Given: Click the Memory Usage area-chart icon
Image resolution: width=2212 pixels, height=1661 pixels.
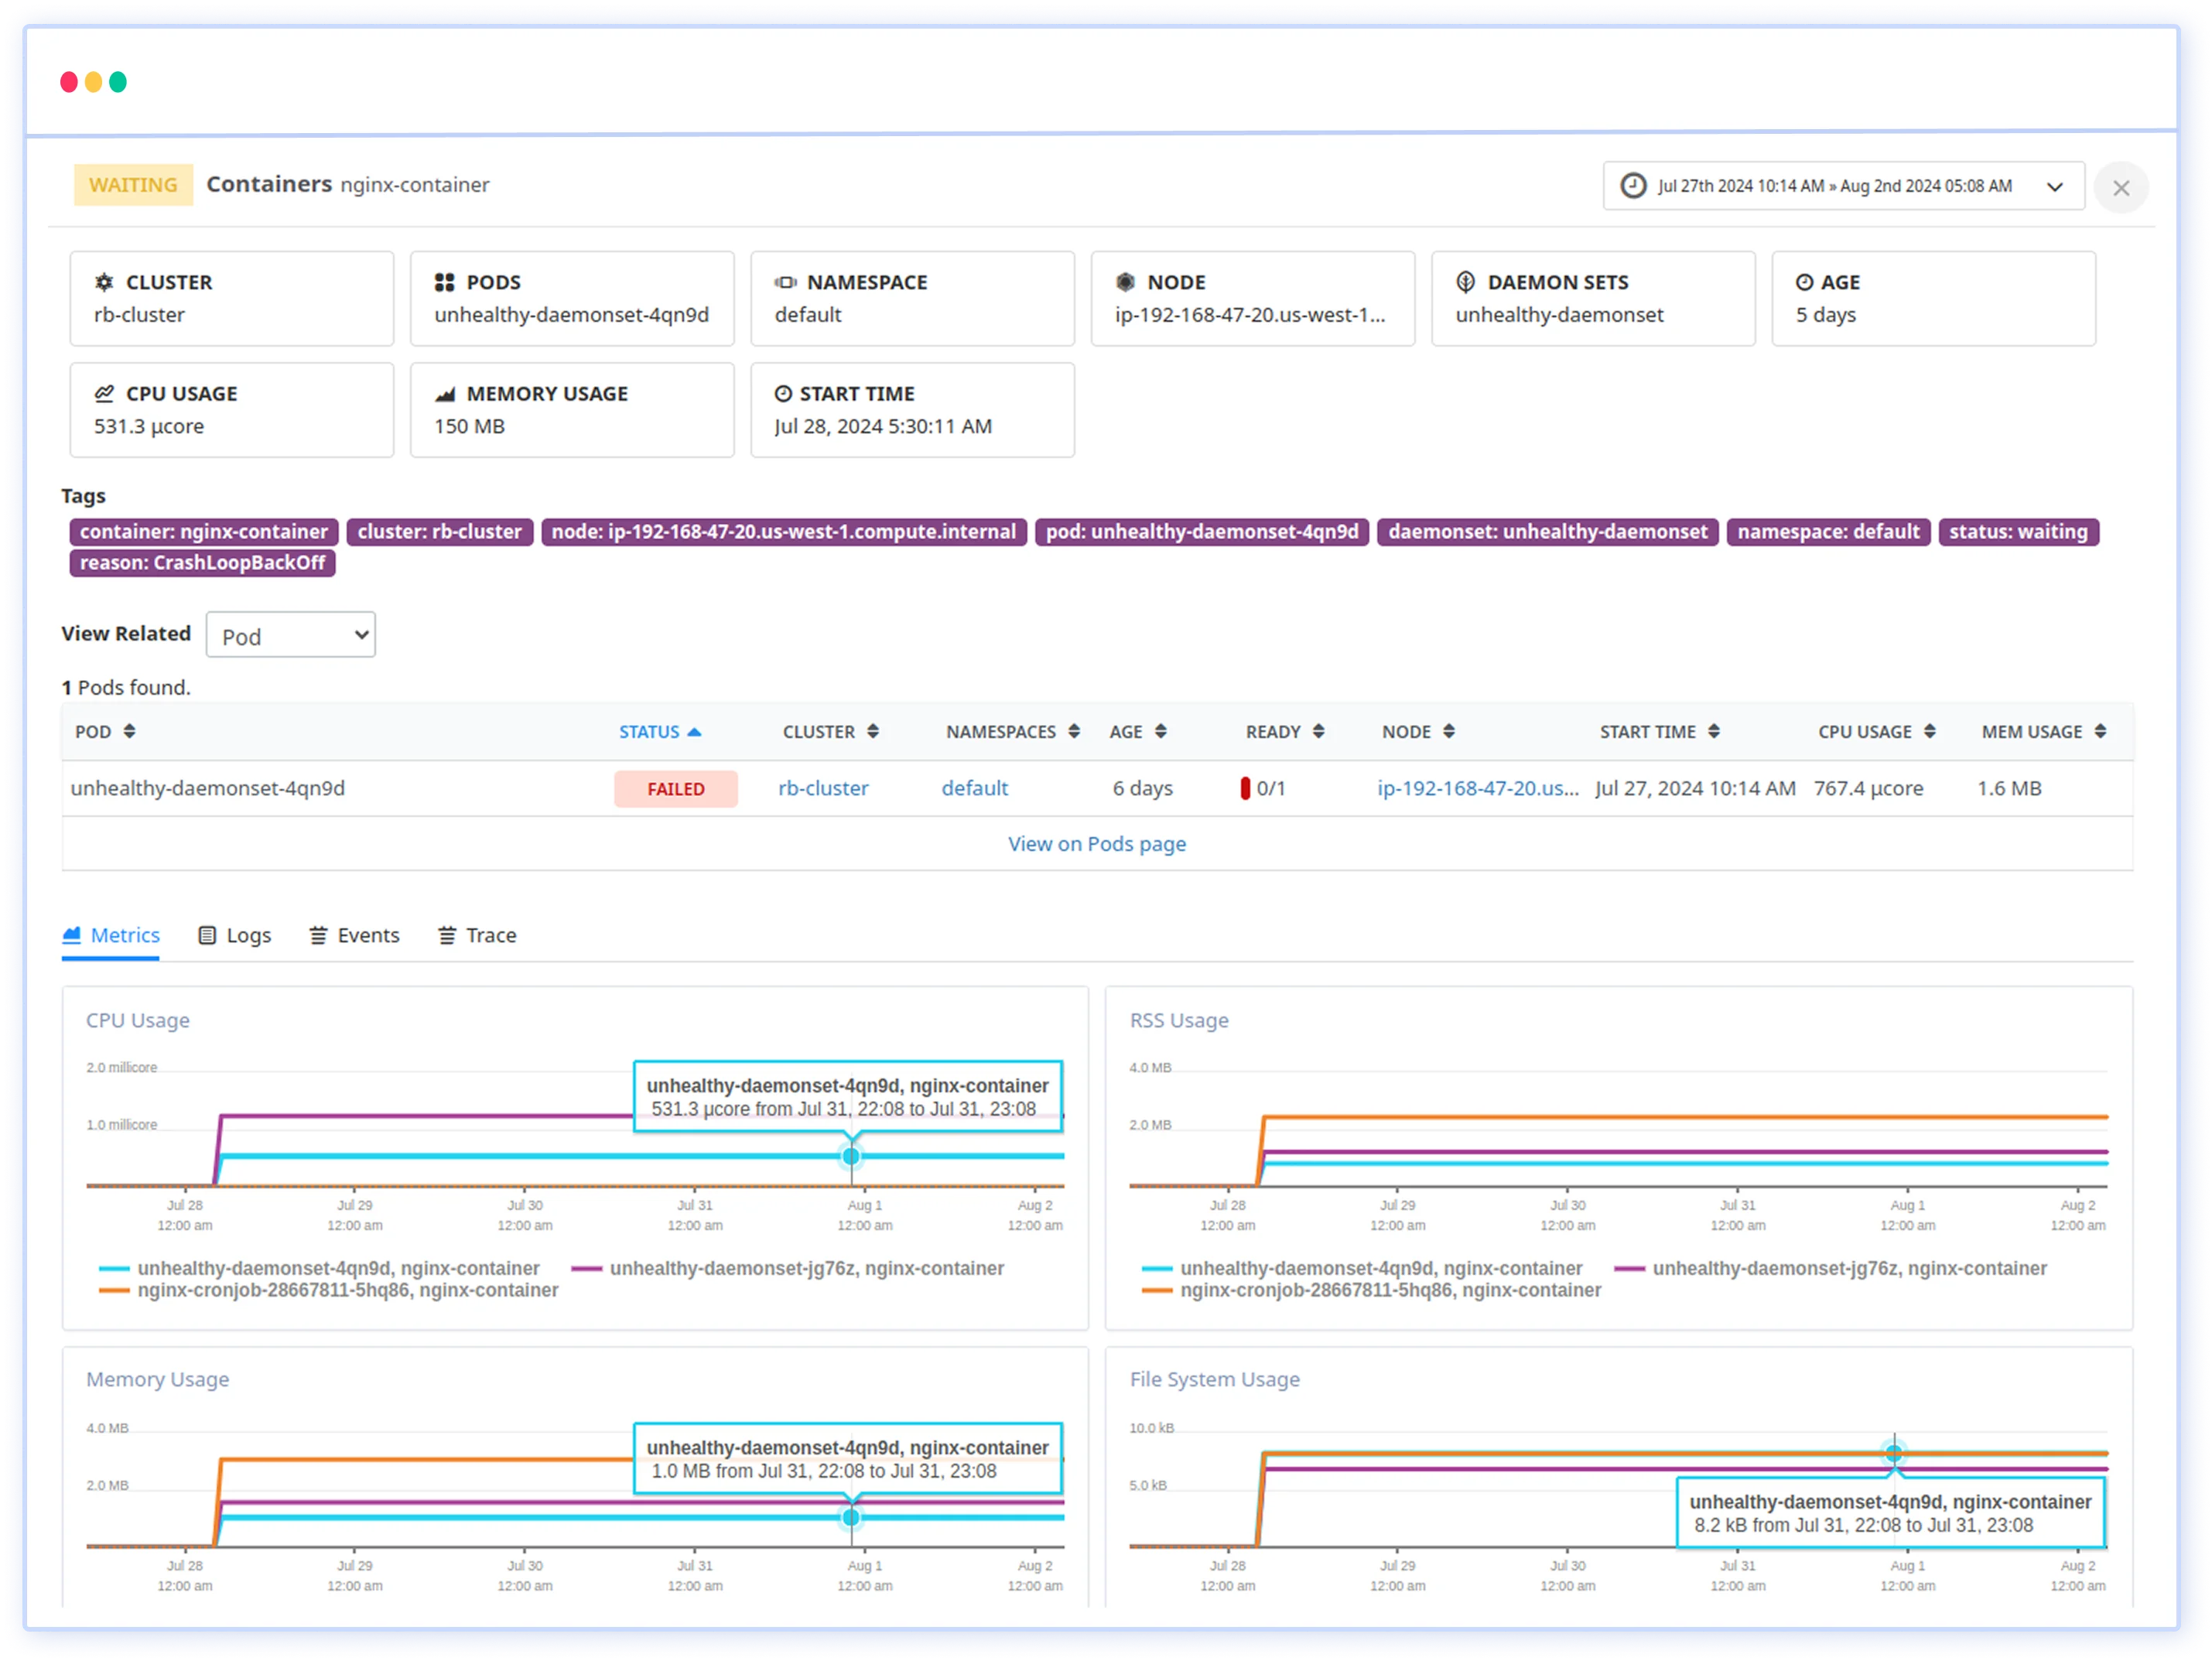Looking at the screenshot, I should coord(444,394).
